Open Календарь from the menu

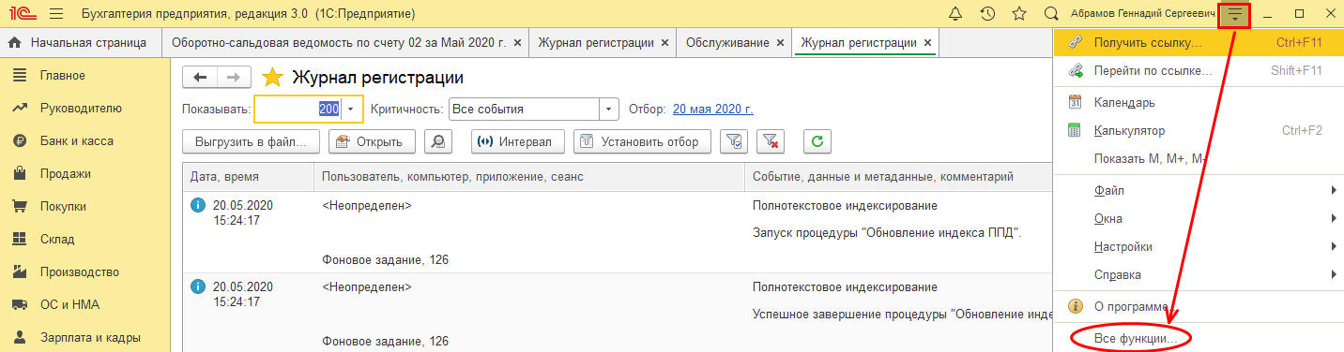click(x=1199, y=102)
